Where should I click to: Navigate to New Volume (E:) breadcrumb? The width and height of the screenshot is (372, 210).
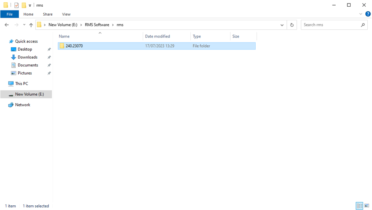pyautogui.click(x=63, y=25)
